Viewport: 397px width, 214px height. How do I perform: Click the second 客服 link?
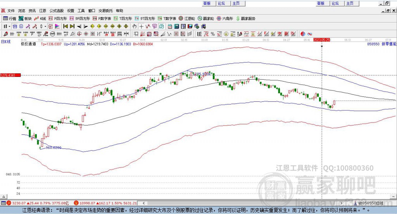tap(321, 3)
